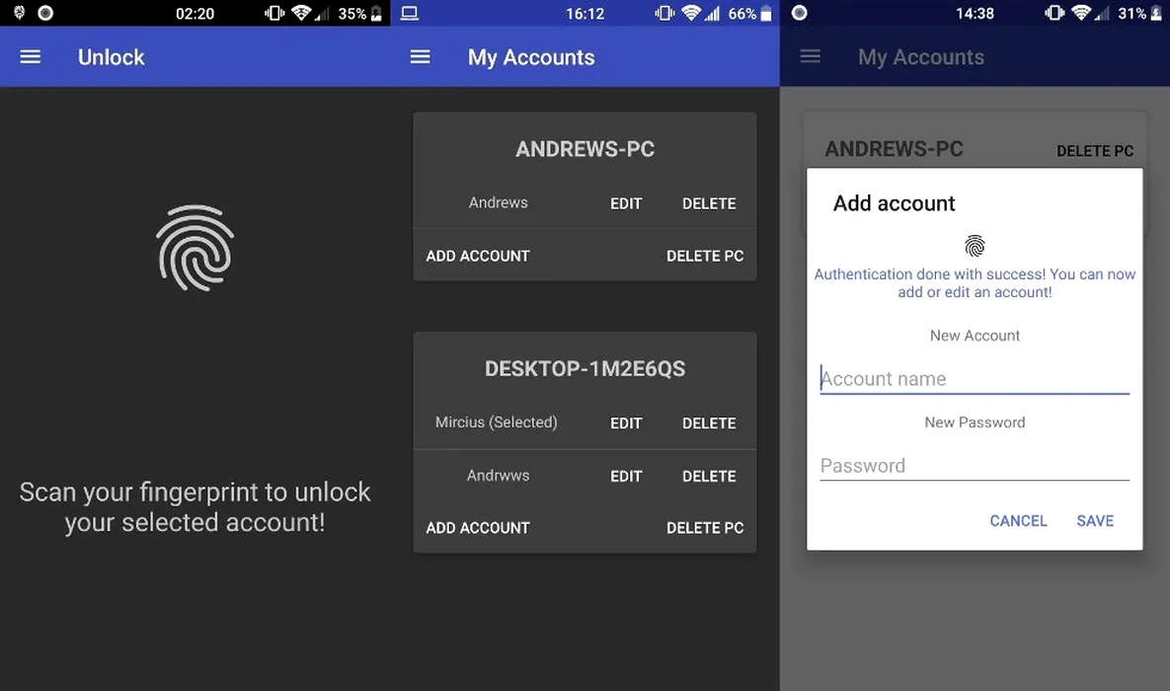Tap the New Password label

tap(975, 422)
